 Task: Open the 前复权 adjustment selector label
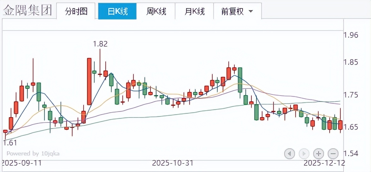point(233,12)
